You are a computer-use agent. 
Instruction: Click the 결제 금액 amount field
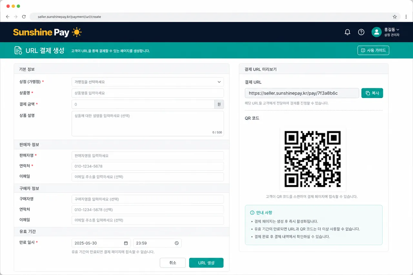tap(143, 104)
